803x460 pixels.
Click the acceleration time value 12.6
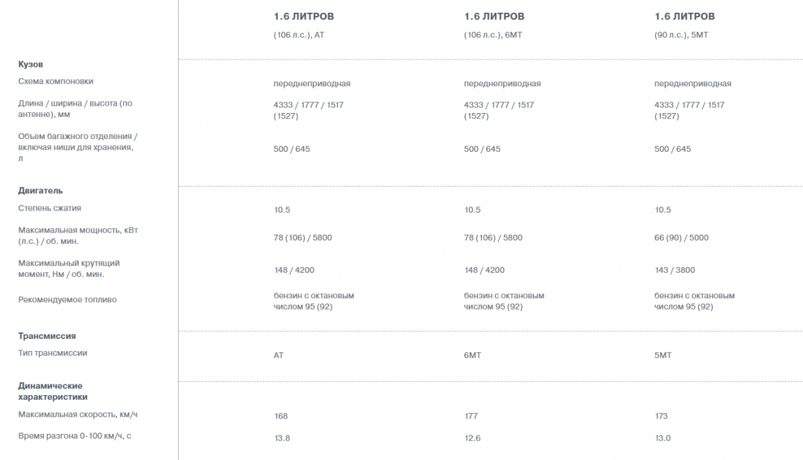(472, 438)
